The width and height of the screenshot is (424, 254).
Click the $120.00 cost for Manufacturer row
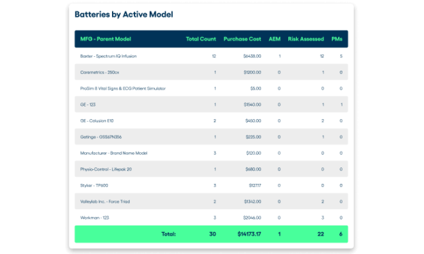coord(254,153)
